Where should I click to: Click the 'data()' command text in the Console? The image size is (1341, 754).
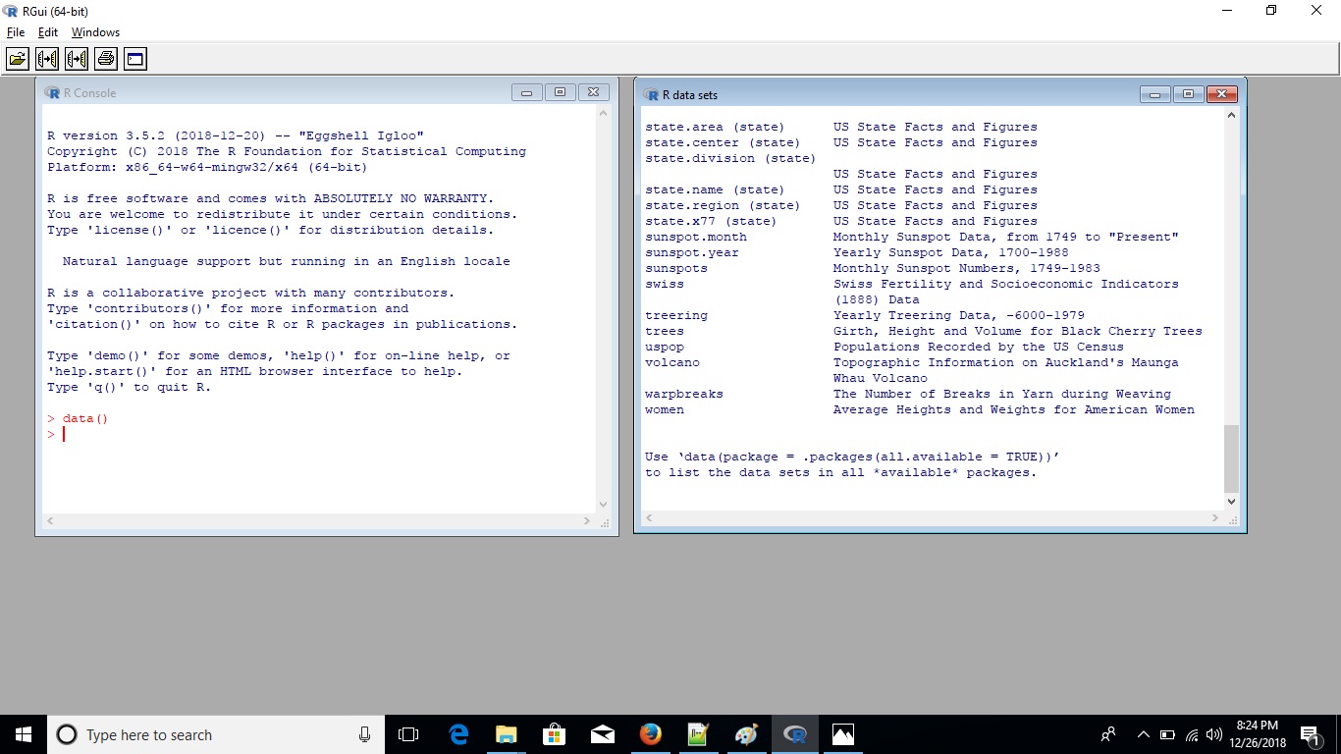click(85, 418)
